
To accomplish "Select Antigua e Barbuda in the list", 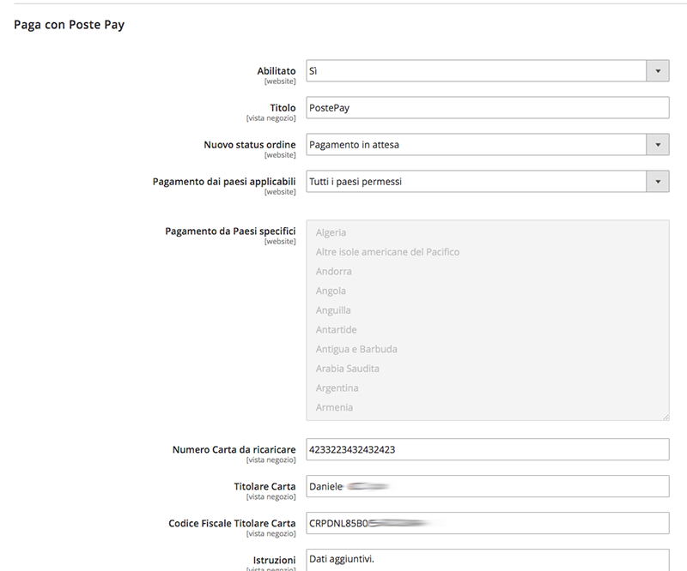I will pyautogui.click(x=356, y=349).
